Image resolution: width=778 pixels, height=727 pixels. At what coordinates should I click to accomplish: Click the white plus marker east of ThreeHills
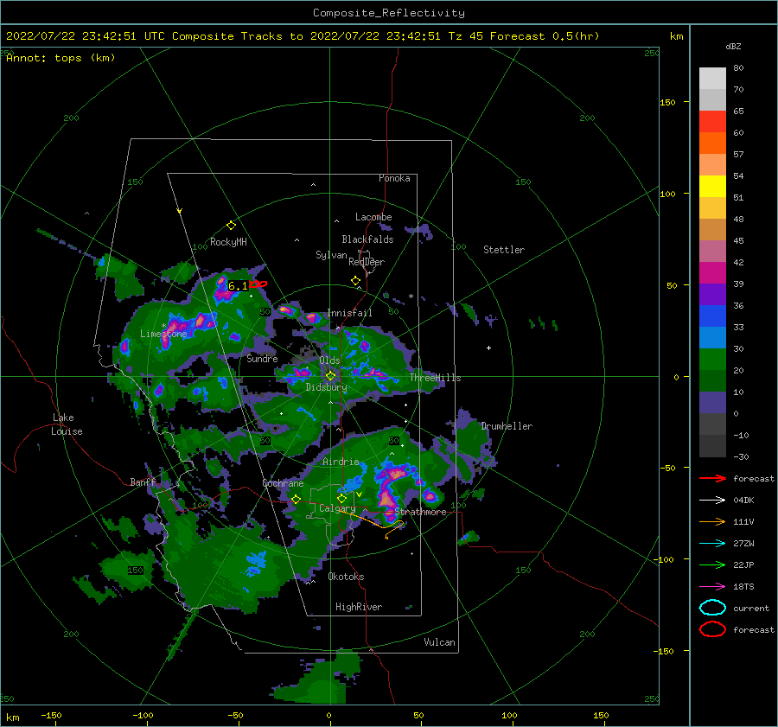(x=488, y=348)
